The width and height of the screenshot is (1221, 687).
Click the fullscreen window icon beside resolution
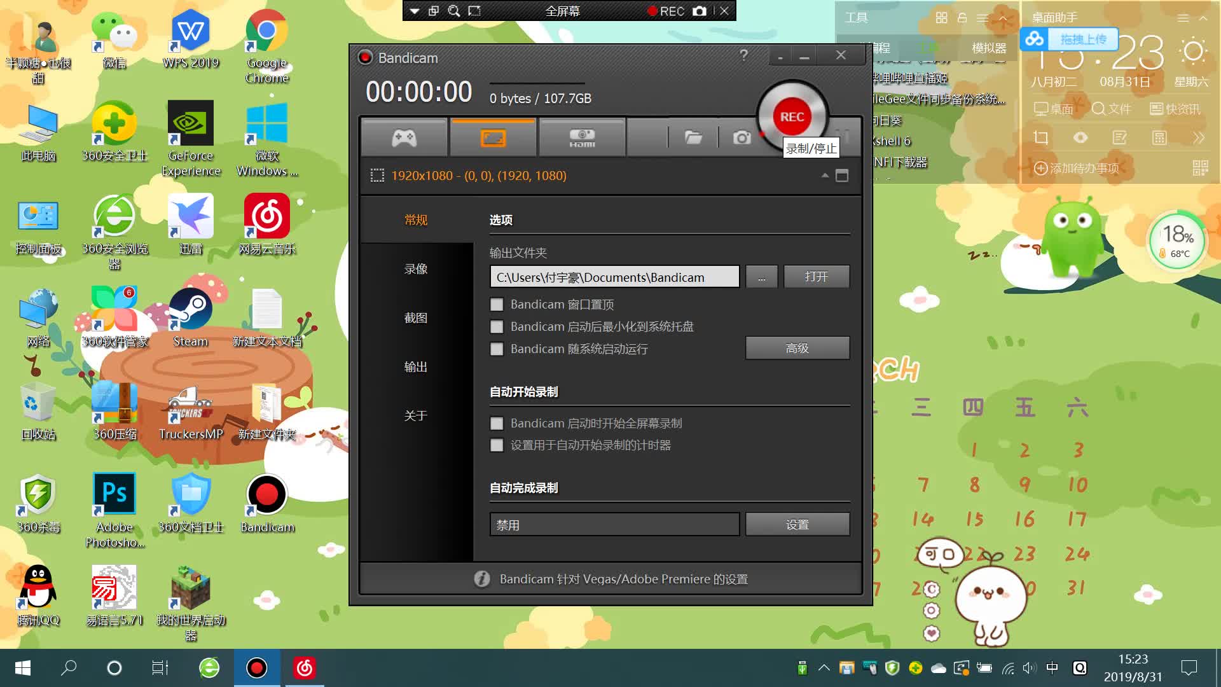click(842, 176)
